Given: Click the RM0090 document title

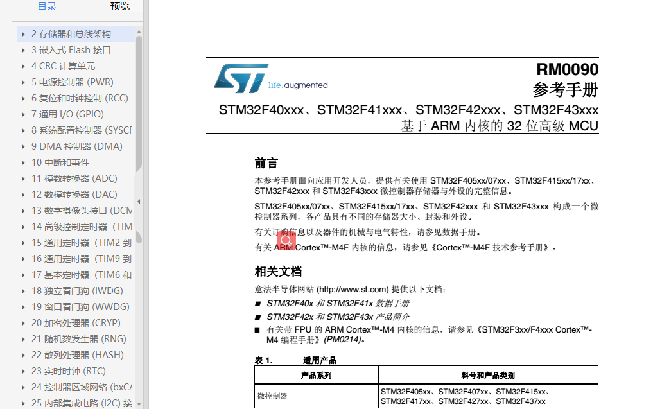Looking at the screenshot, I should tap(567, 69).
